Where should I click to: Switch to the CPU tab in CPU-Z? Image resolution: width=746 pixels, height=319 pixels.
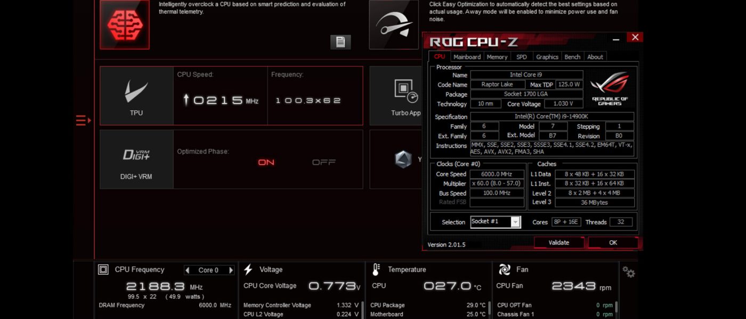440,56
